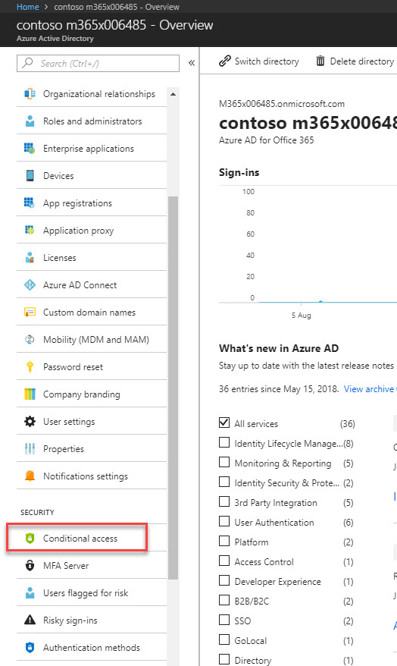Collapse the sidebar with double chevron
This screenshot has height=666, width=397.
click(192, 63)
